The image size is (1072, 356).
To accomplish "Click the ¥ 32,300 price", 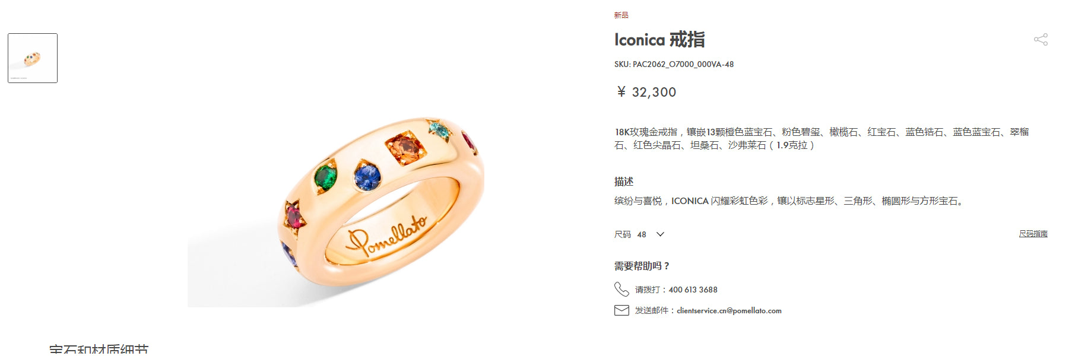I will tap(646, 92).
